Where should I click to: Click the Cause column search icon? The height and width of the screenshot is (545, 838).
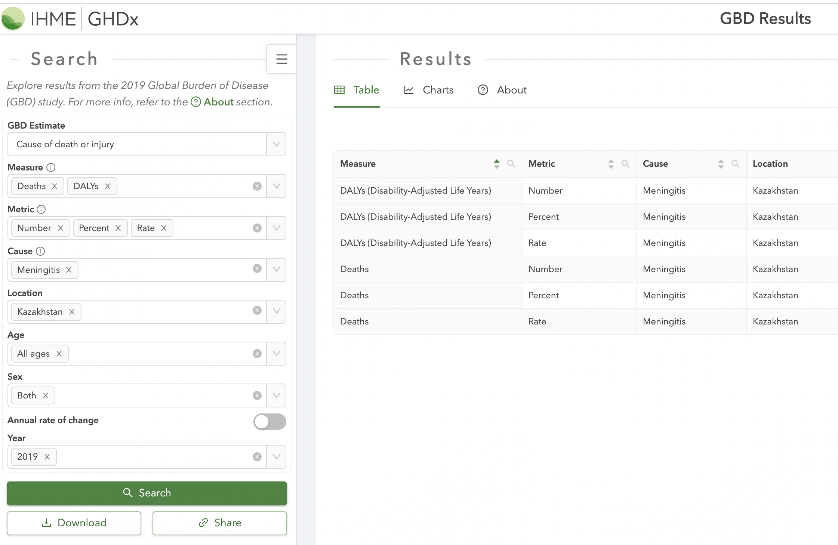[x=735, y=164]
